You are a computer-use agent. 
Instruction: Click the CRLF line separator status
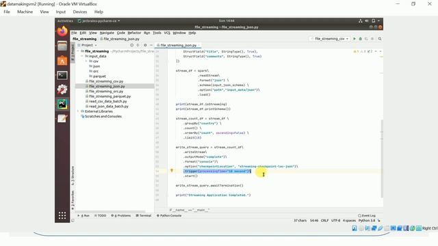(x=324, y=220)
